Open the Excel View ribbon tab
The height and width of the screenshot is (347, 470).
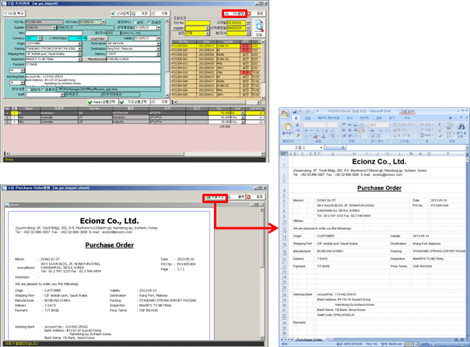[391, 118]
